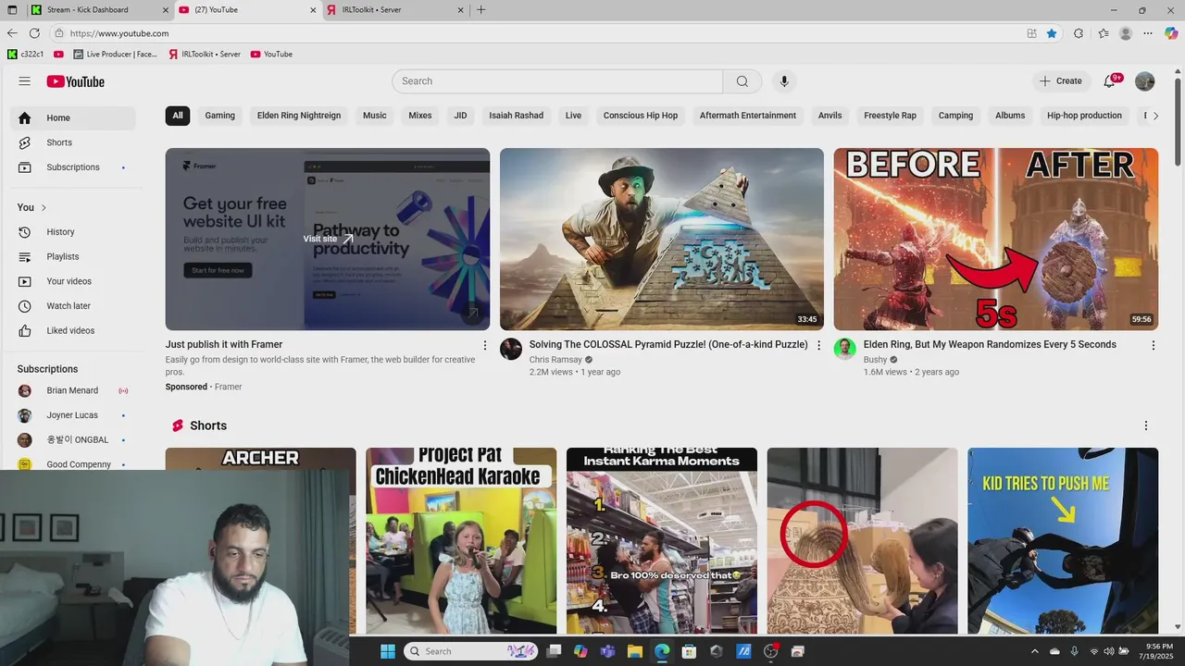
Task: Open more options for the Framer ad
Action: point(484,345)
